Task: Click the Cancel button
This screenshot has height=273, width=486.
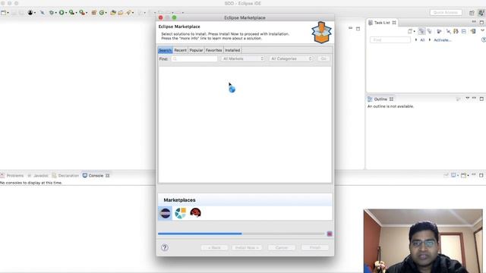Action: point(282,248)
